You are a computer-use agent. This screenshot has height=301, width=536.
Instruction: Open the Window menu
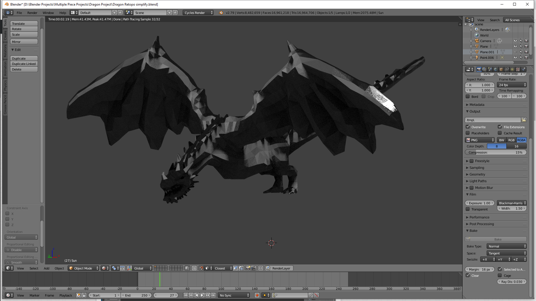48,13
